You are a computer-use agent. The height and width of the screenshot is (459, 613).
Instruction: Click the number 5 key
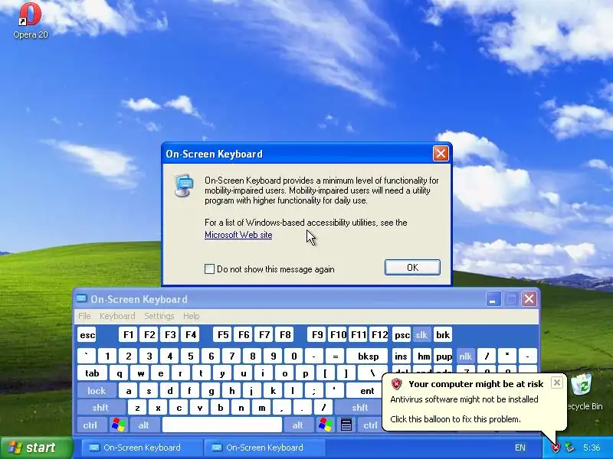coord(190,356)
